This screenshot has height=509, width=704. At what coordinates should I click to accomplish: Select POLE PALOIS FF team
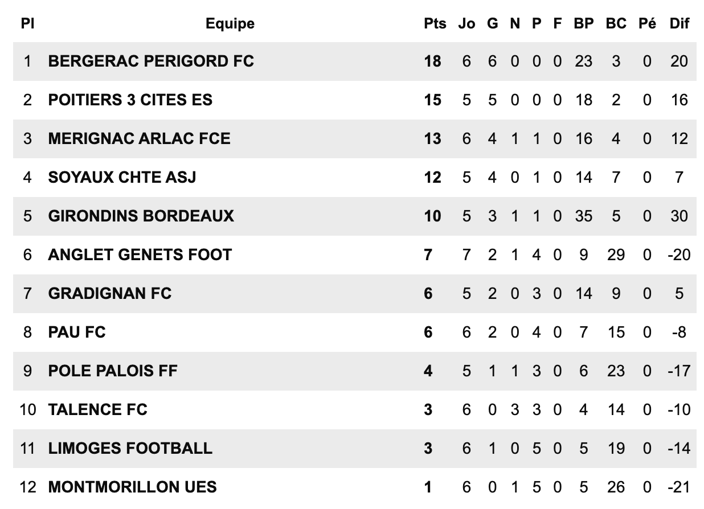[113, 371]
